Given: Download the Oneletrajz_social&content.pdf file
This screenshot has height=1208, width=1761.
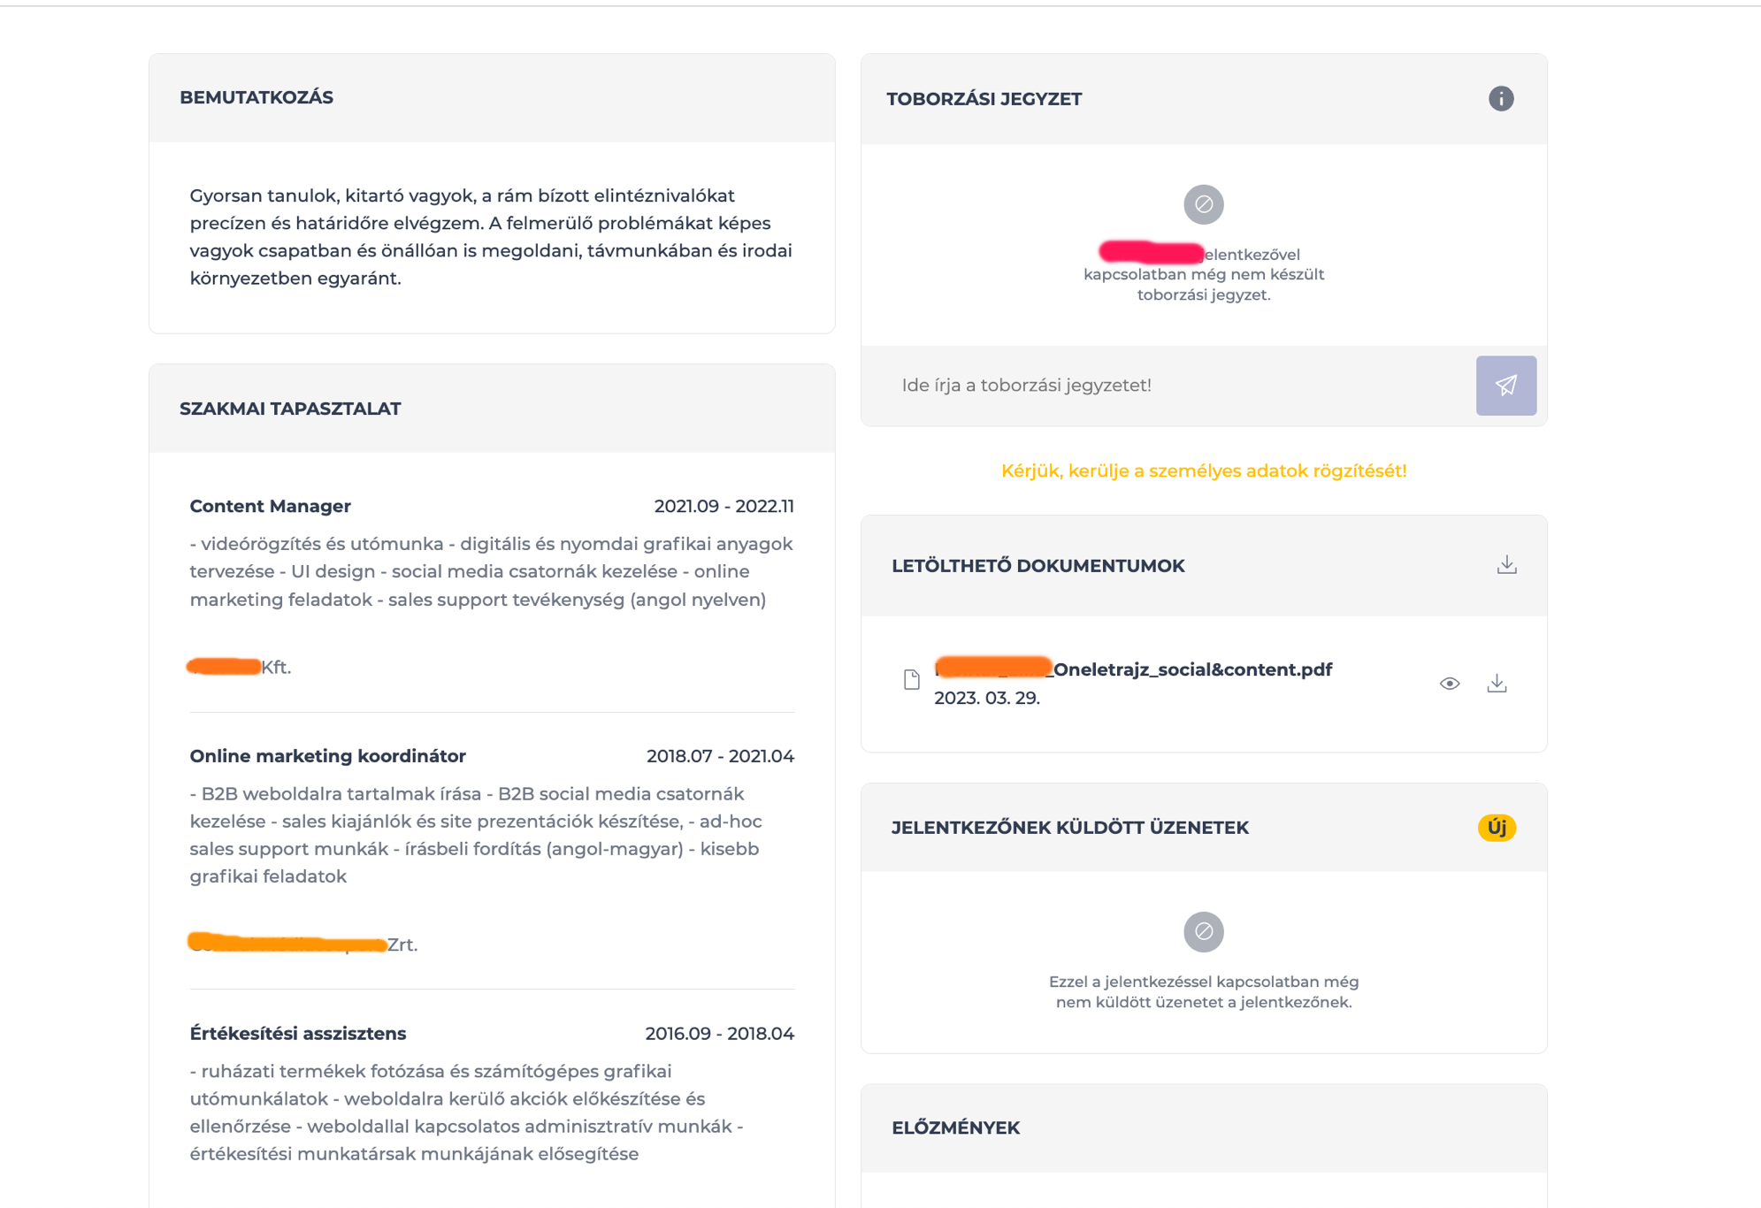Looking at the screenshot, I should (x=1497, y=683).
